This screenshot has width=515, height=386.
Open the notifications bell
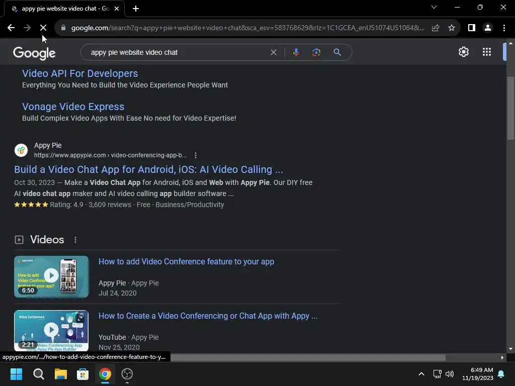[501, 374]
